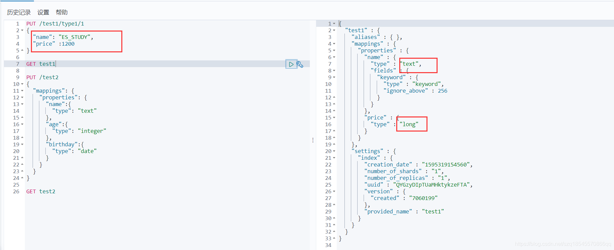Collapse the fold arrow at editor line 2
614x250 pixels.
(x=22, y=30)
